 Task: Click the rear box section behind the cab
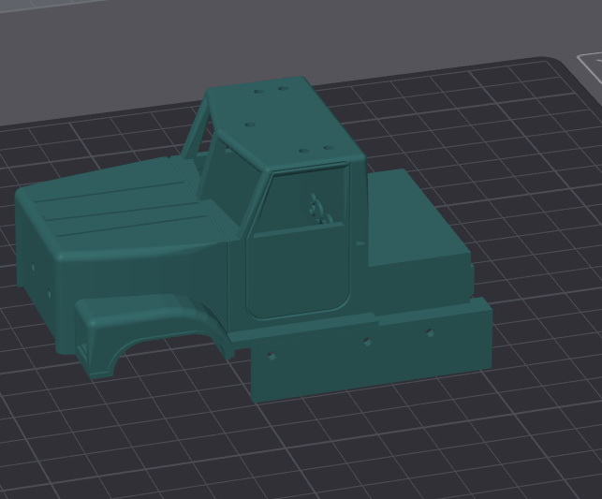pos(412,225)
